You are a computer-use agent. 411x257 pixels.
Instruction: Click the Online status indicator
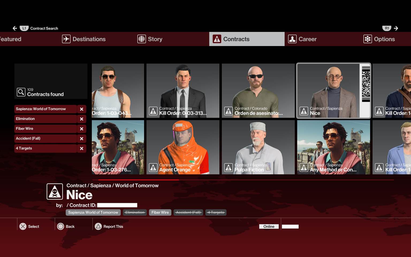click(x=269, y=226)
